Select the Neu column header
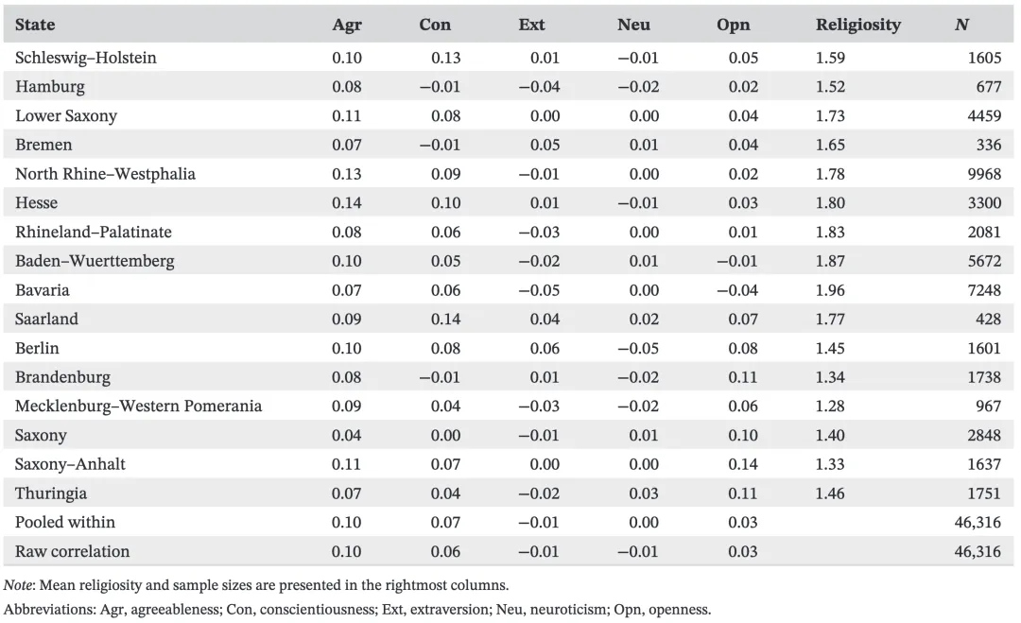 click(x=633, y=25)
